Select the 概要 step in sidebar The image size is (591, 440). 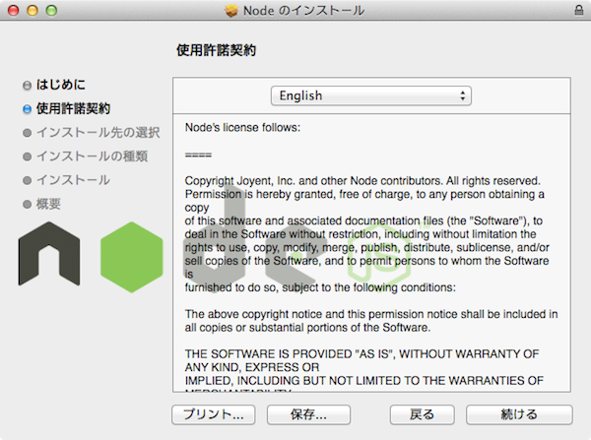tap(48, 204)
